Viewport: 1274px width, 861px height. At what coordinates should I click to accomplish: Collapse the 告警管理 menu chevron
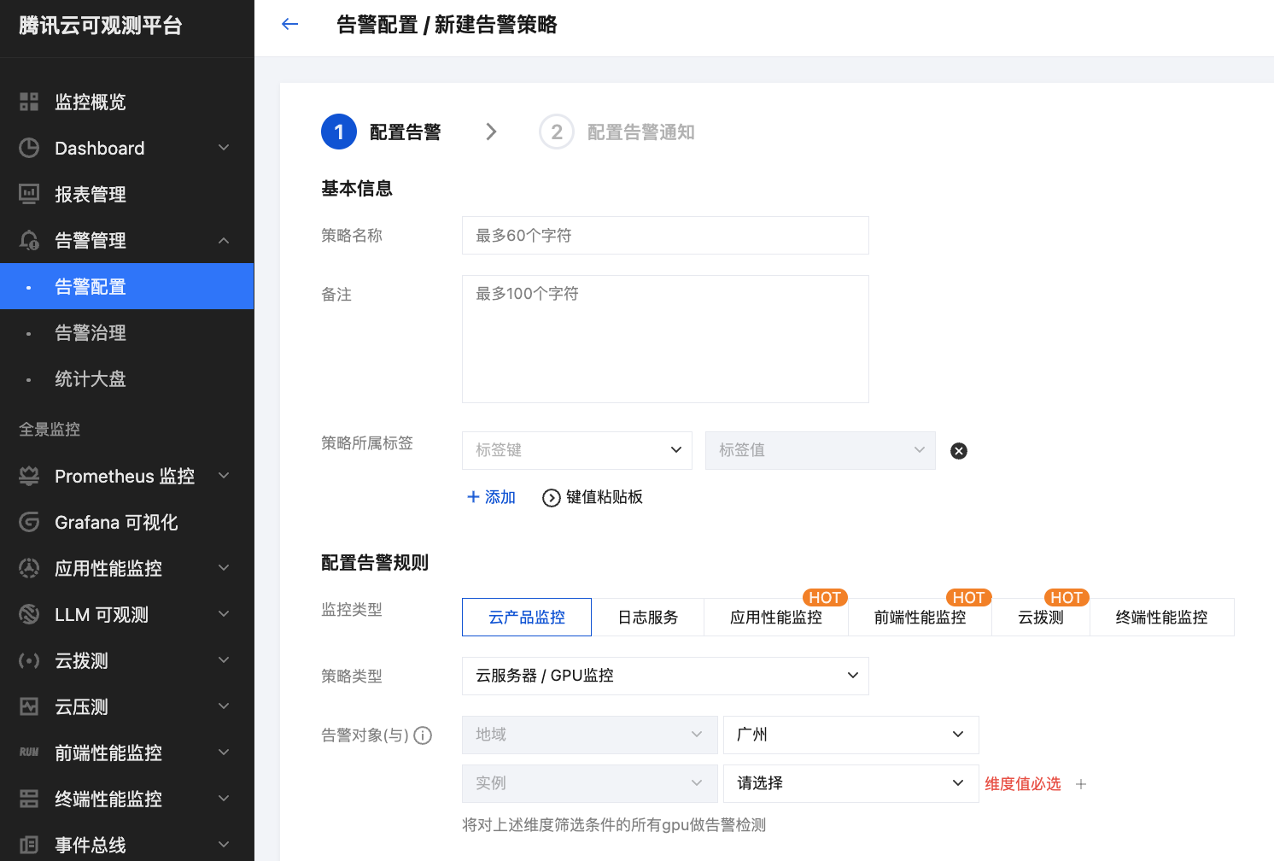coord(224,241)
